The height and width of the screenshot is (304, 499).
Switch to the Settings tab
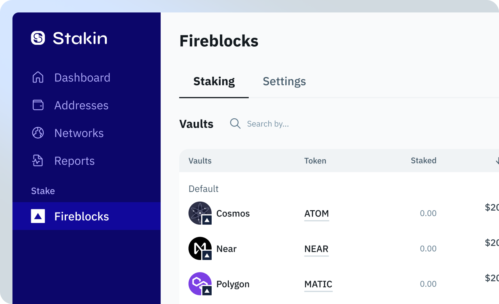point(284,81)
